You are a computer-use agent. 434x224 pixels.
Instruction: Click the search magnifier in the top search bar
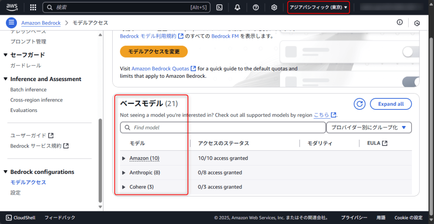50,8
